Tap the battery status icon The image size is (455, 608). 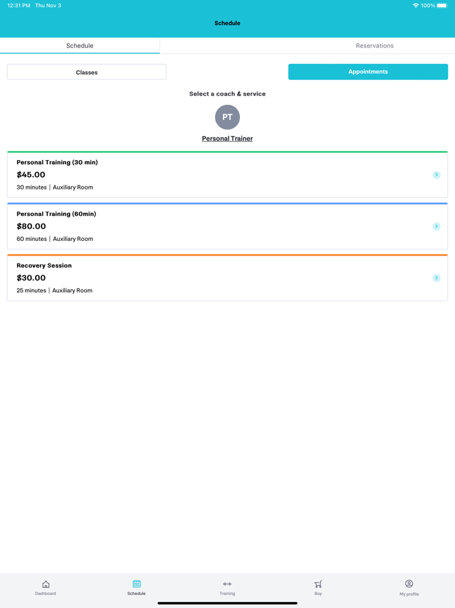443,6
